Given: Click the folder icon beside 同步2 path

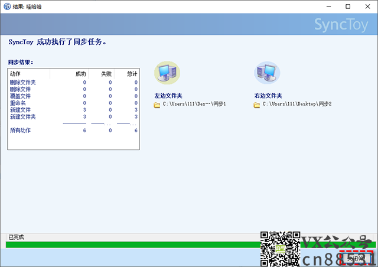Looking at the screenshot, I should click(x=257, y=105).
